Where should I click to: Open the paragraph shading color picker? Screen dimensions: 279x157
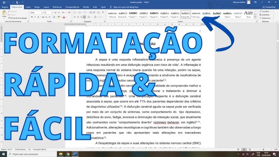pyautogui.click(x=98, y=17)
